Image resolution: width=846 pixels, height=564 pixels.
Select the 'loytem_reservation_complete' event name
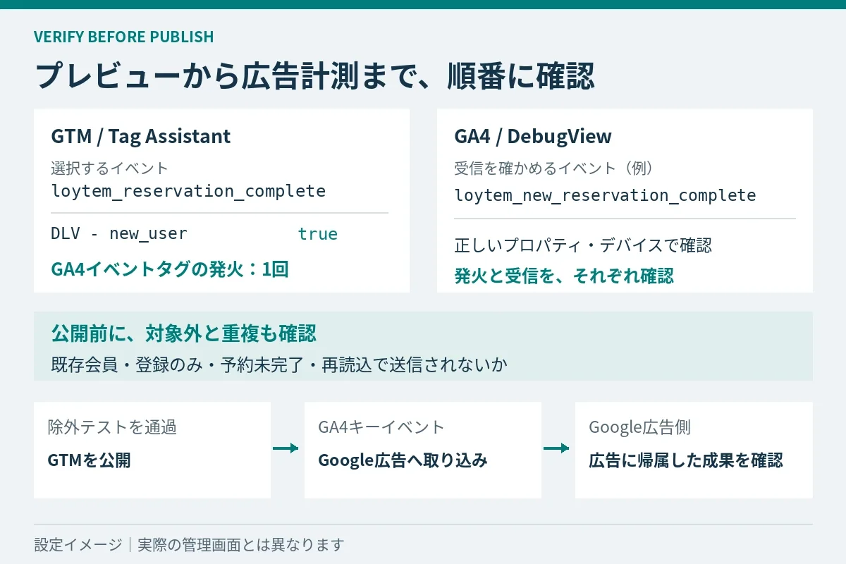point(188,191)
